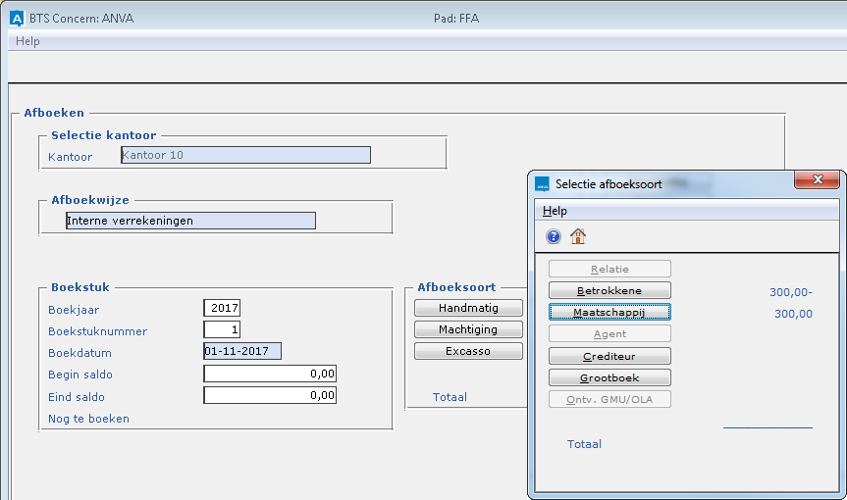Select Handmatig afboeksoort button
The width and height of the screenshot is (847, 500).
point(468,308)
